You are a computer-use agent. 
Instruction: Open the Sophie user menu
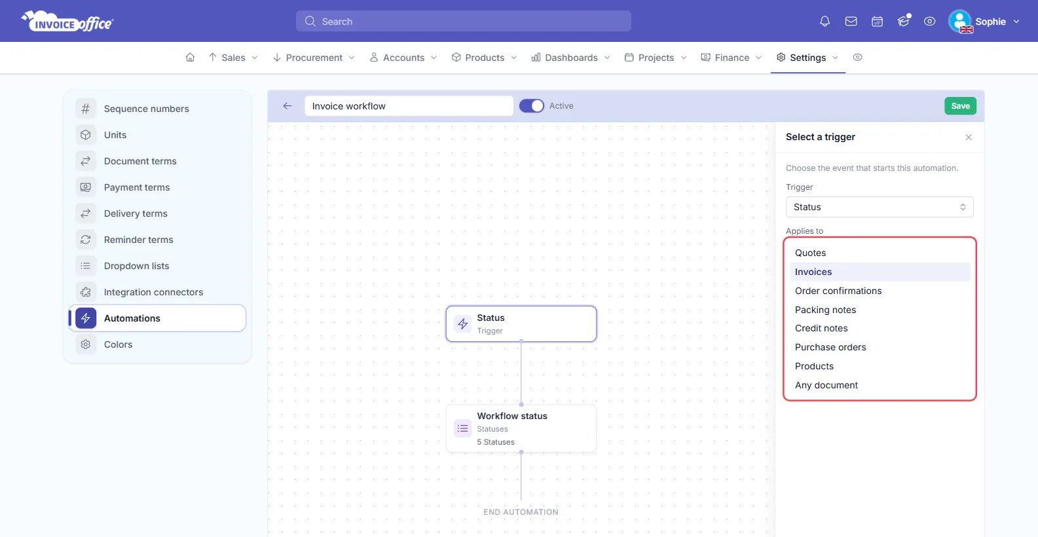click(x=984, y=22)
